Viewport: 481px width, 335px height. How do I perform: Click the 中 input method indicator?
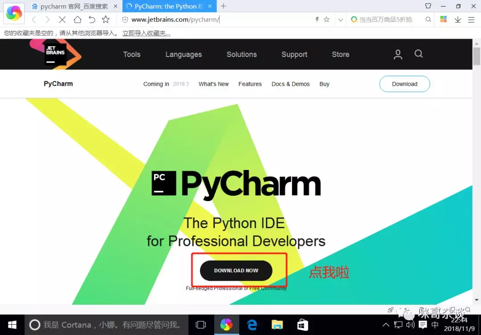(x=435, y=325)
